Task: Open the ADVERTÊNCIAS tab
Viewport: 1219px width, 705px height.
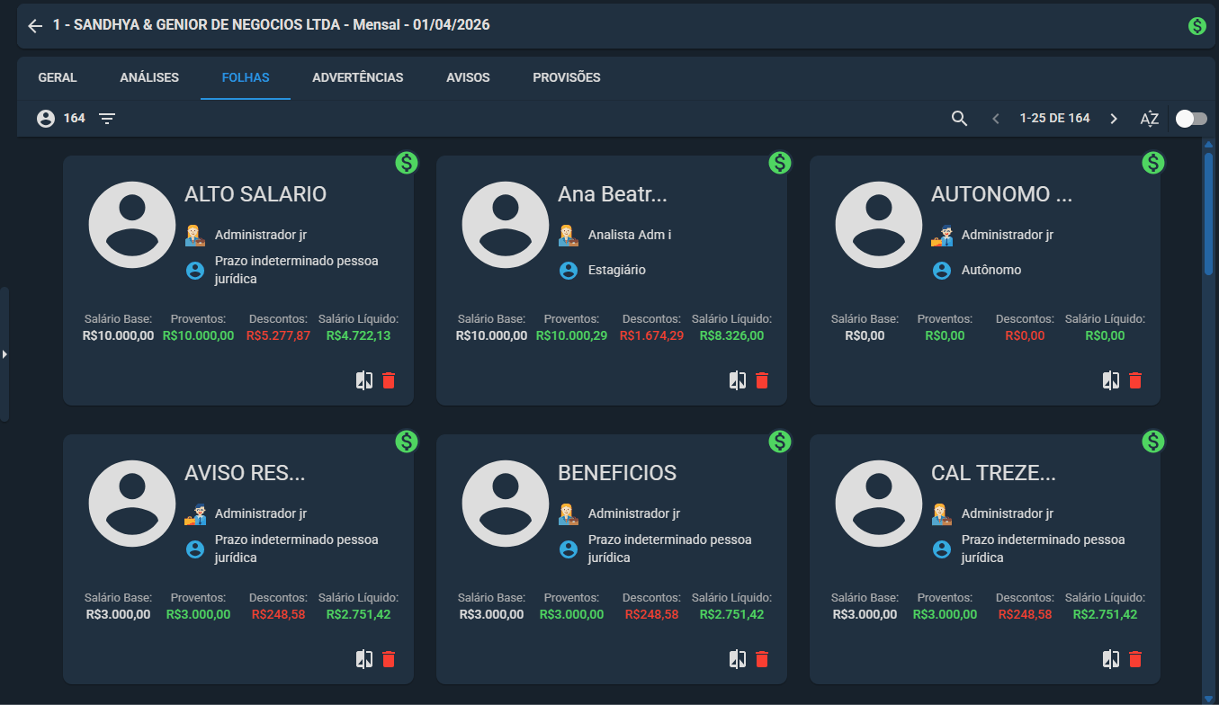Action: (358, 77)
